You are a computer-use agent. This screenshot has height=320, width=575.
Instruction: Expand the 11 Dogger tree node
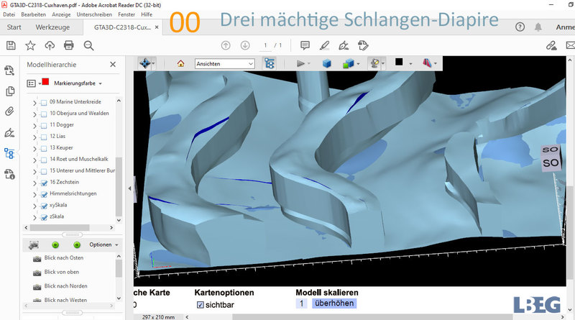(35, 124)
